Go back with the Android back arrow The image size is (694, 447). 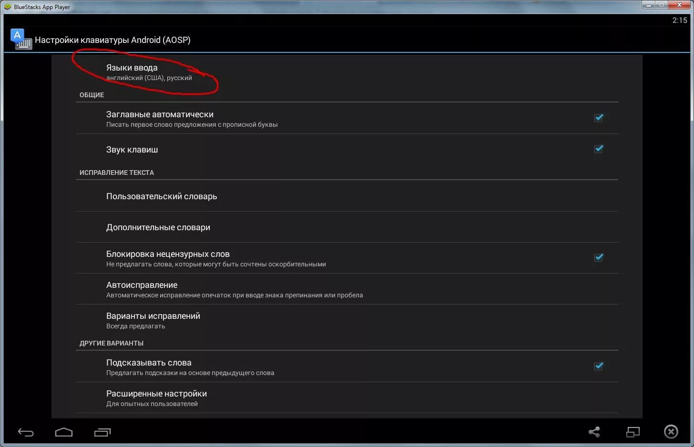(x=26, y=432)
